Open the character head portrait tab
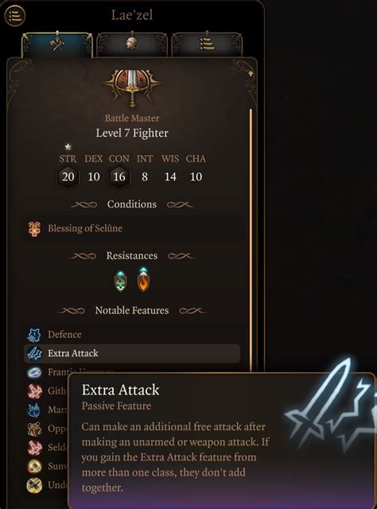 131,44
